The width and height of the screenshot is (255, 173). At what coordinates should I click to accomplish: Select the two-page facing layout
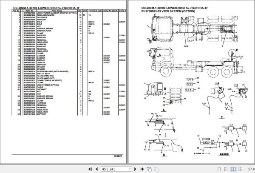point(233,169)
